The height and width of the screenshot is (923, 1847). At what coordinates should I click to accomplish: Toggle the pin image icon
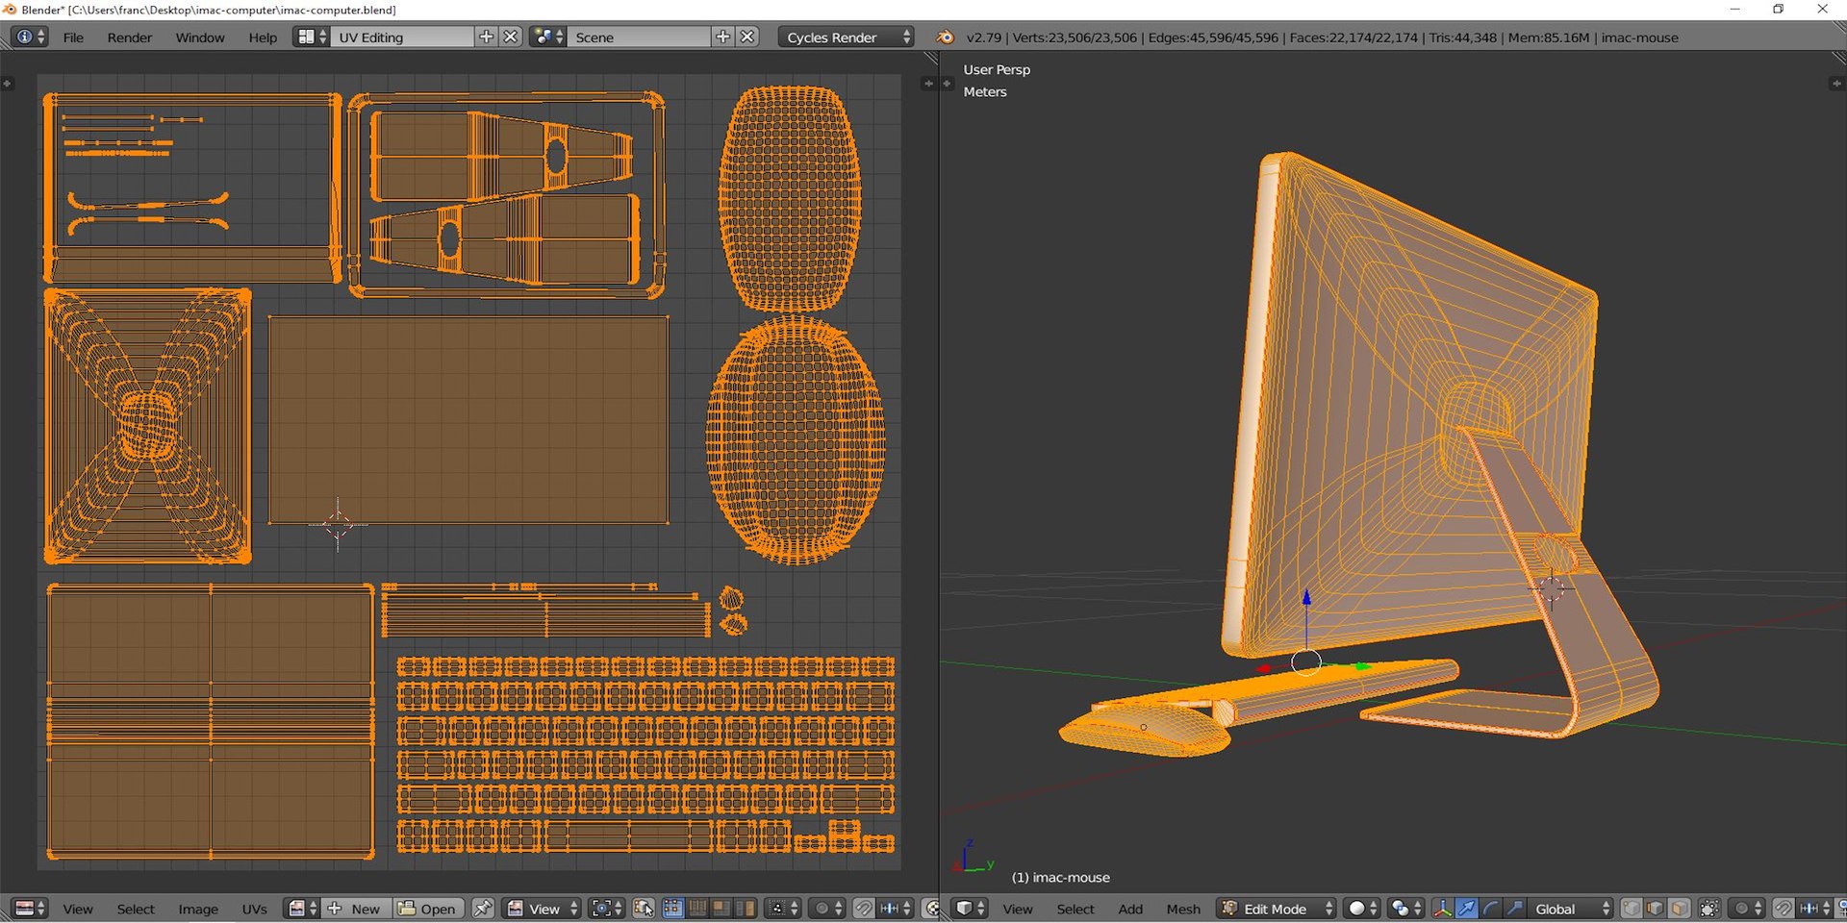[x=482, y=909]
